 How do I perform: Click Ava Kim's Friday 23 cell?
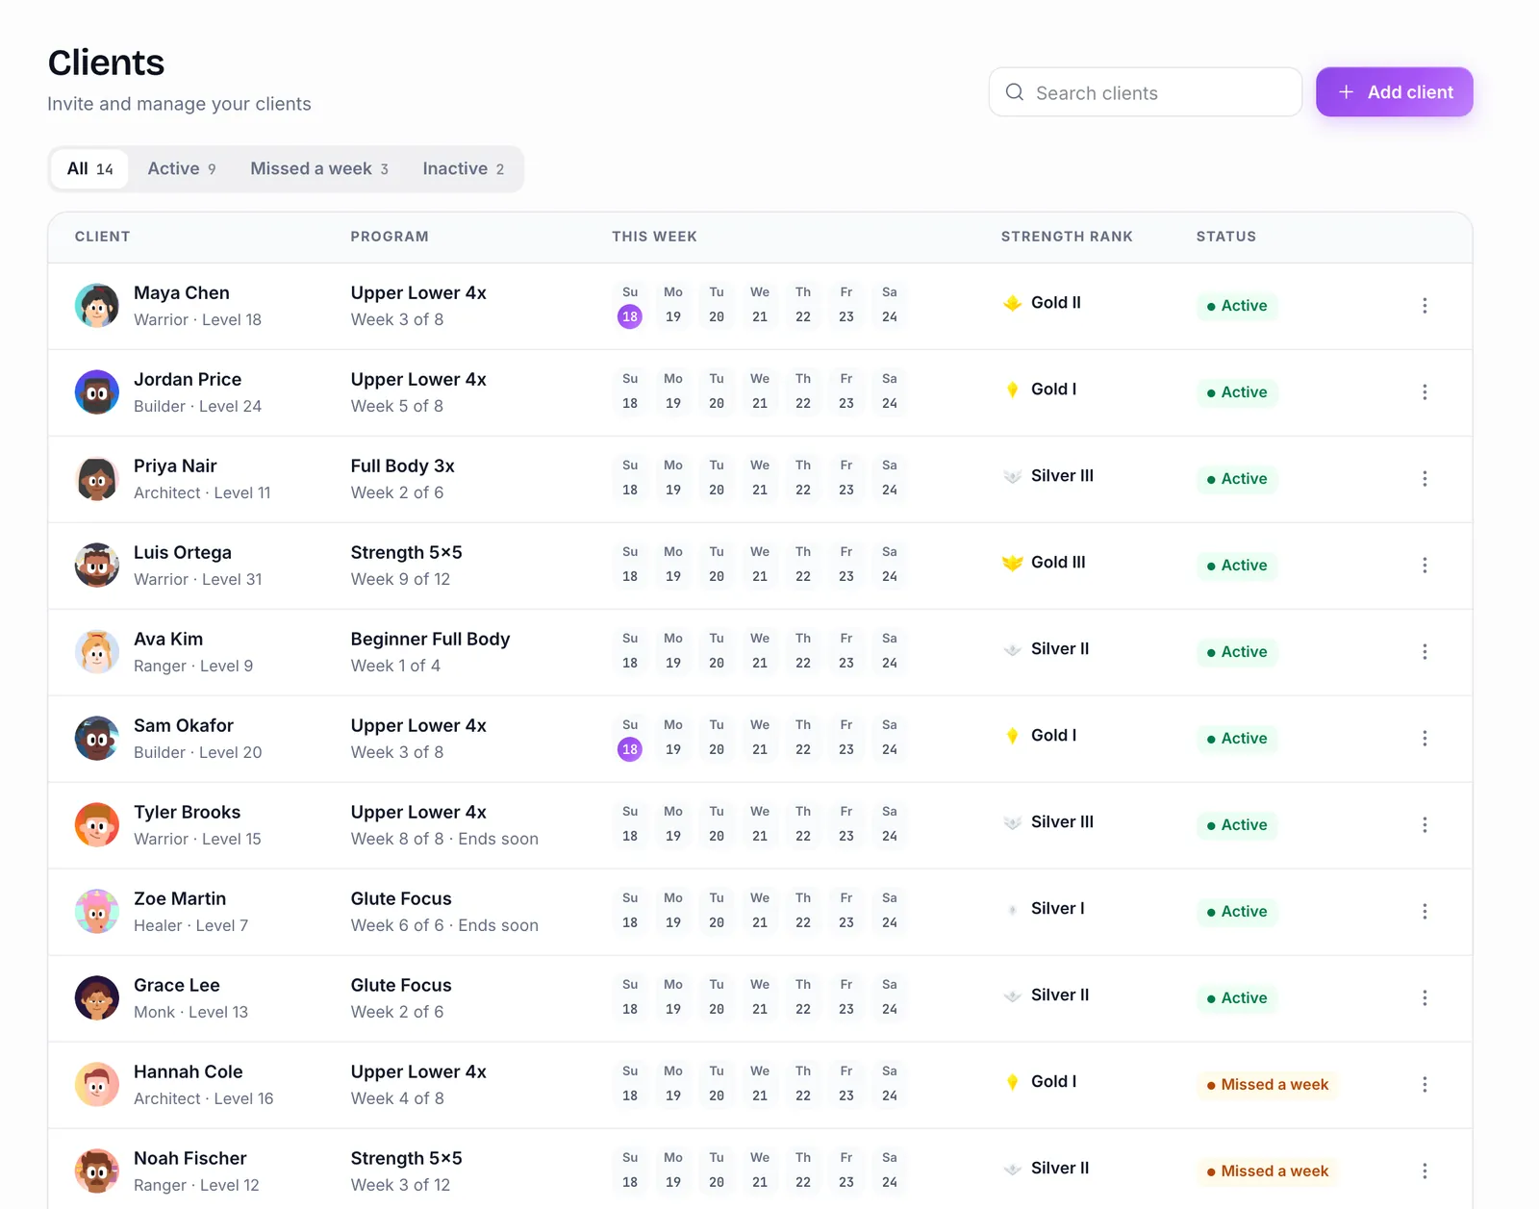coord(846,652)
